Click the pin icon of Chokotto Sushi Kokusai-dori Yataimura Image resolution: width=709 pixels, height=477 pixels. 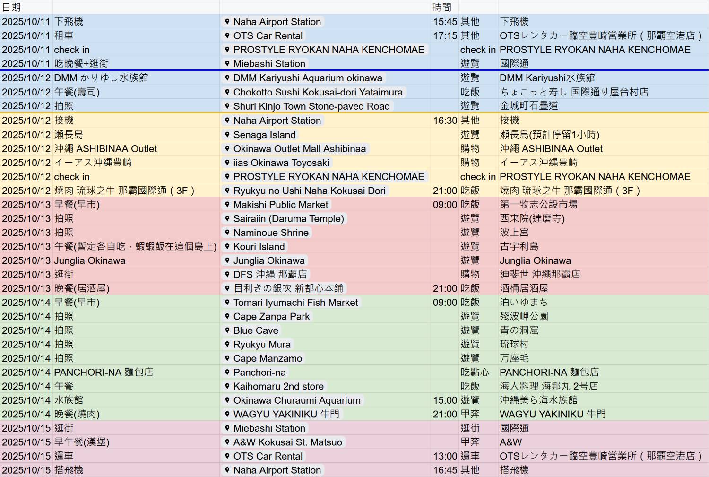(227, 92)
